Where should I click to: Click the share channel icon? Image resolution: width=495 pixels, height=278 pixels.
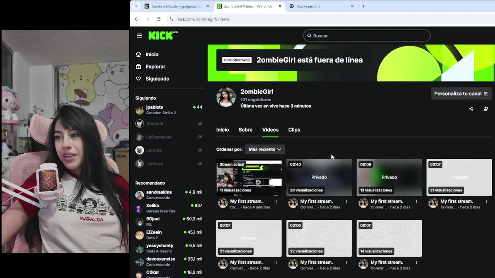tap(471, 109)
